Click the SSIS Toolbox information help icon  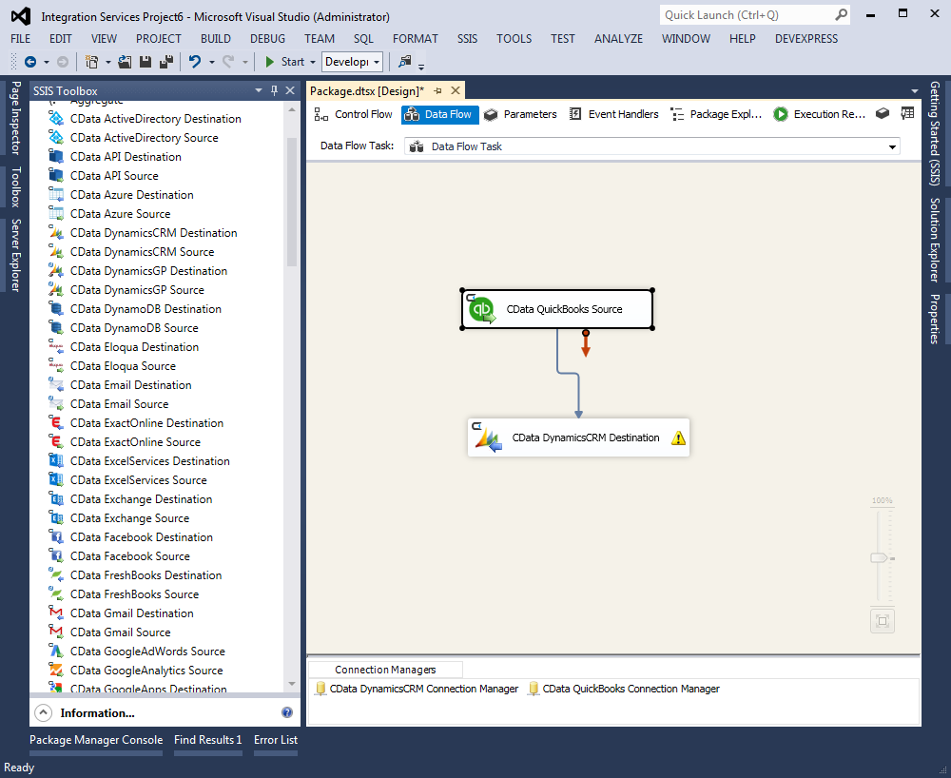[x=287, y=712]
